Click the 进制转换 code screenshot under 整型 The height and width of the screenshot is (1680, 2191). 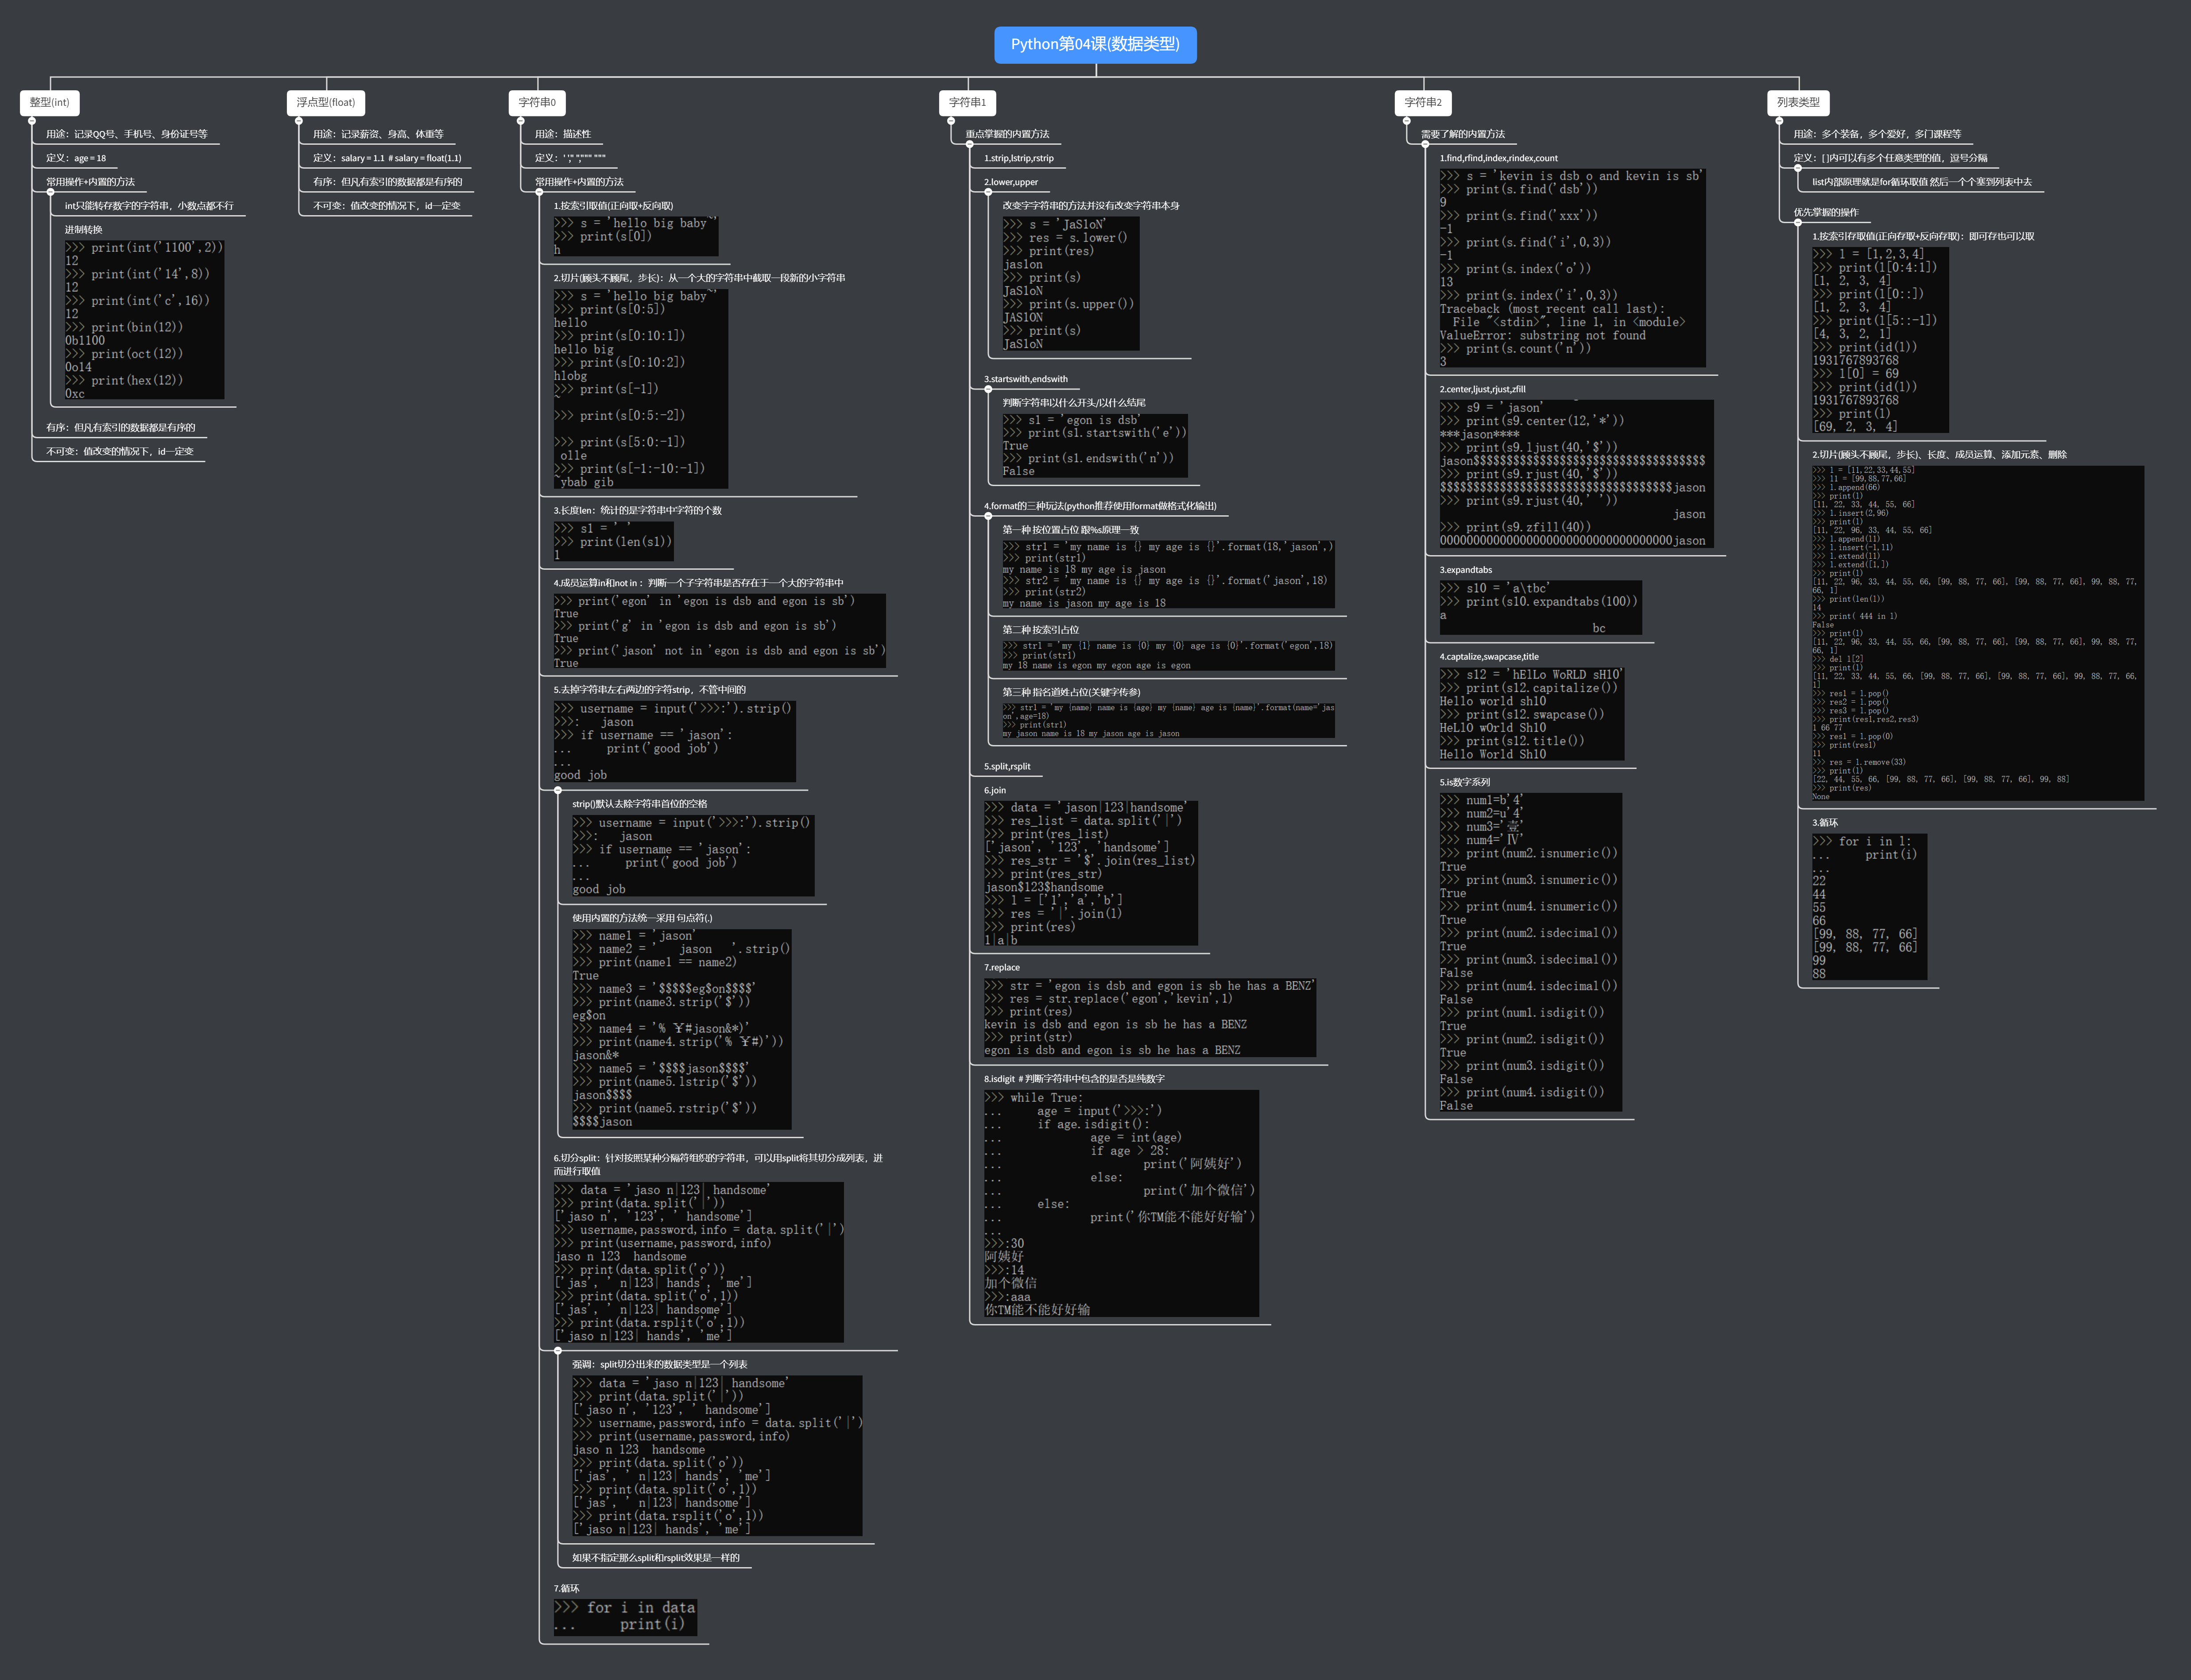coord(144,320)
